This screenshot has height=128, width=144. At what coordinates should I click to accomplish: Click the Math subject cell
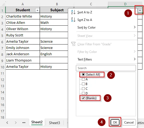coord(54,23)
